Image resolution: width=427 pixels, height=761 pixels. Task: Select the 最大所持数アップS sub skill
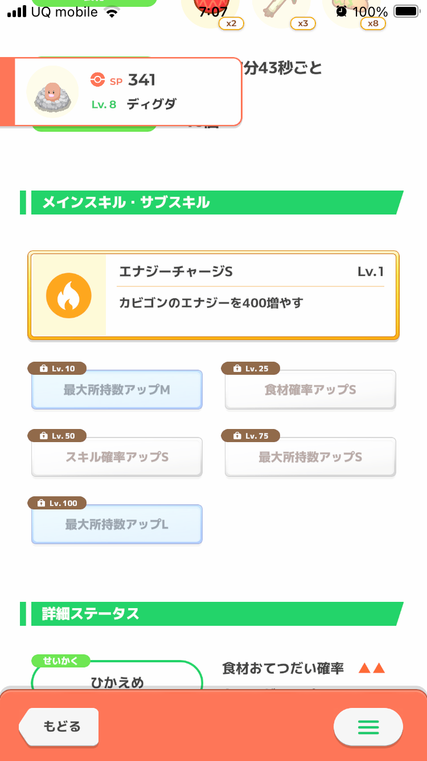coord(310,458)
